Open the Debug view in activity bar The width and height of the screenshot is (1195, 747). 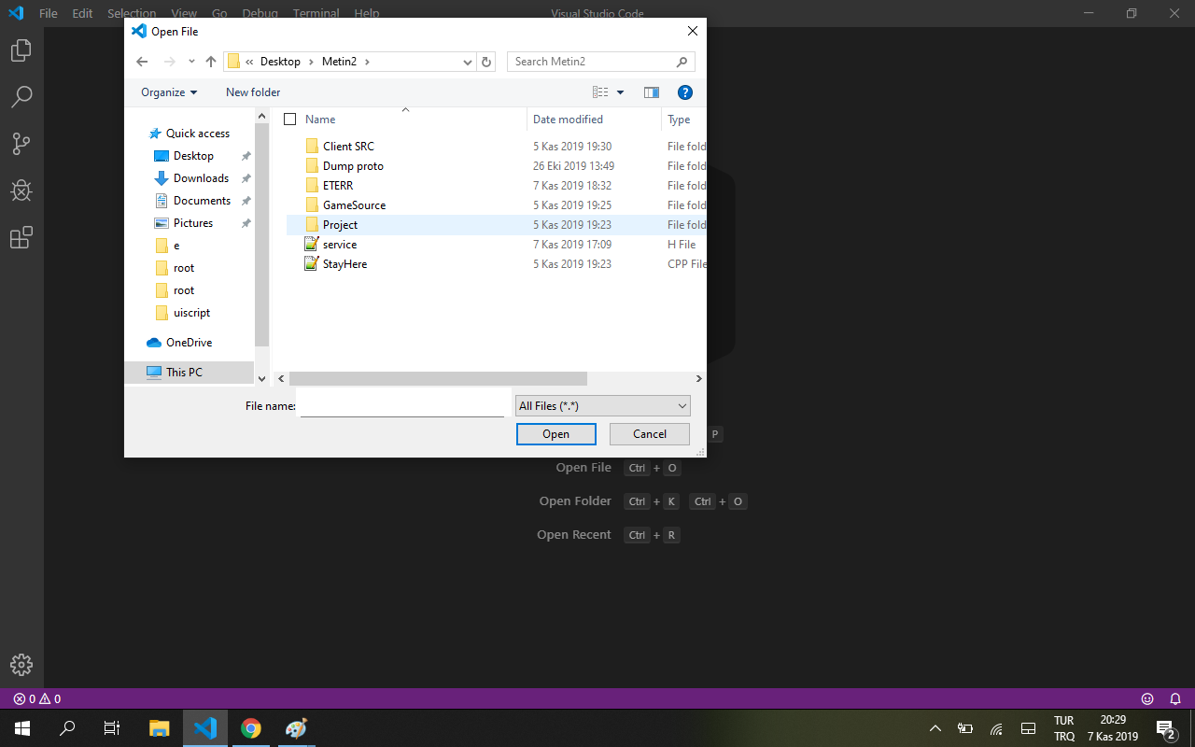pos(21,190)
